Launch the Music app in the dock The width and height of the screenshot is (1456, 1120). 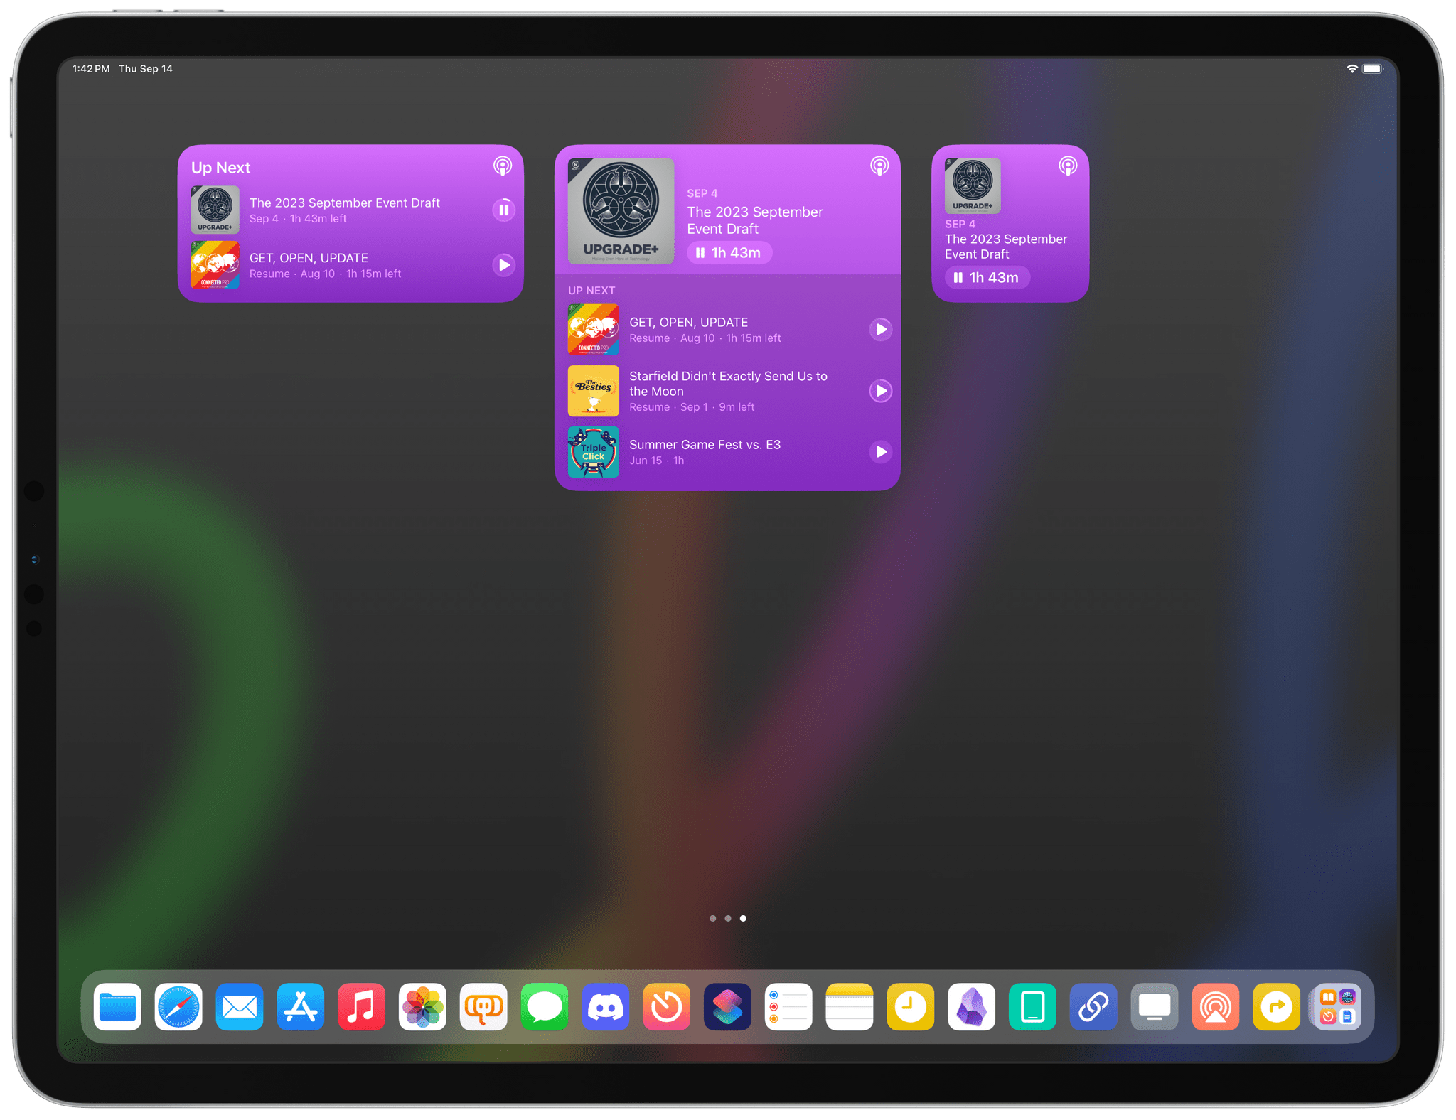361,1006
